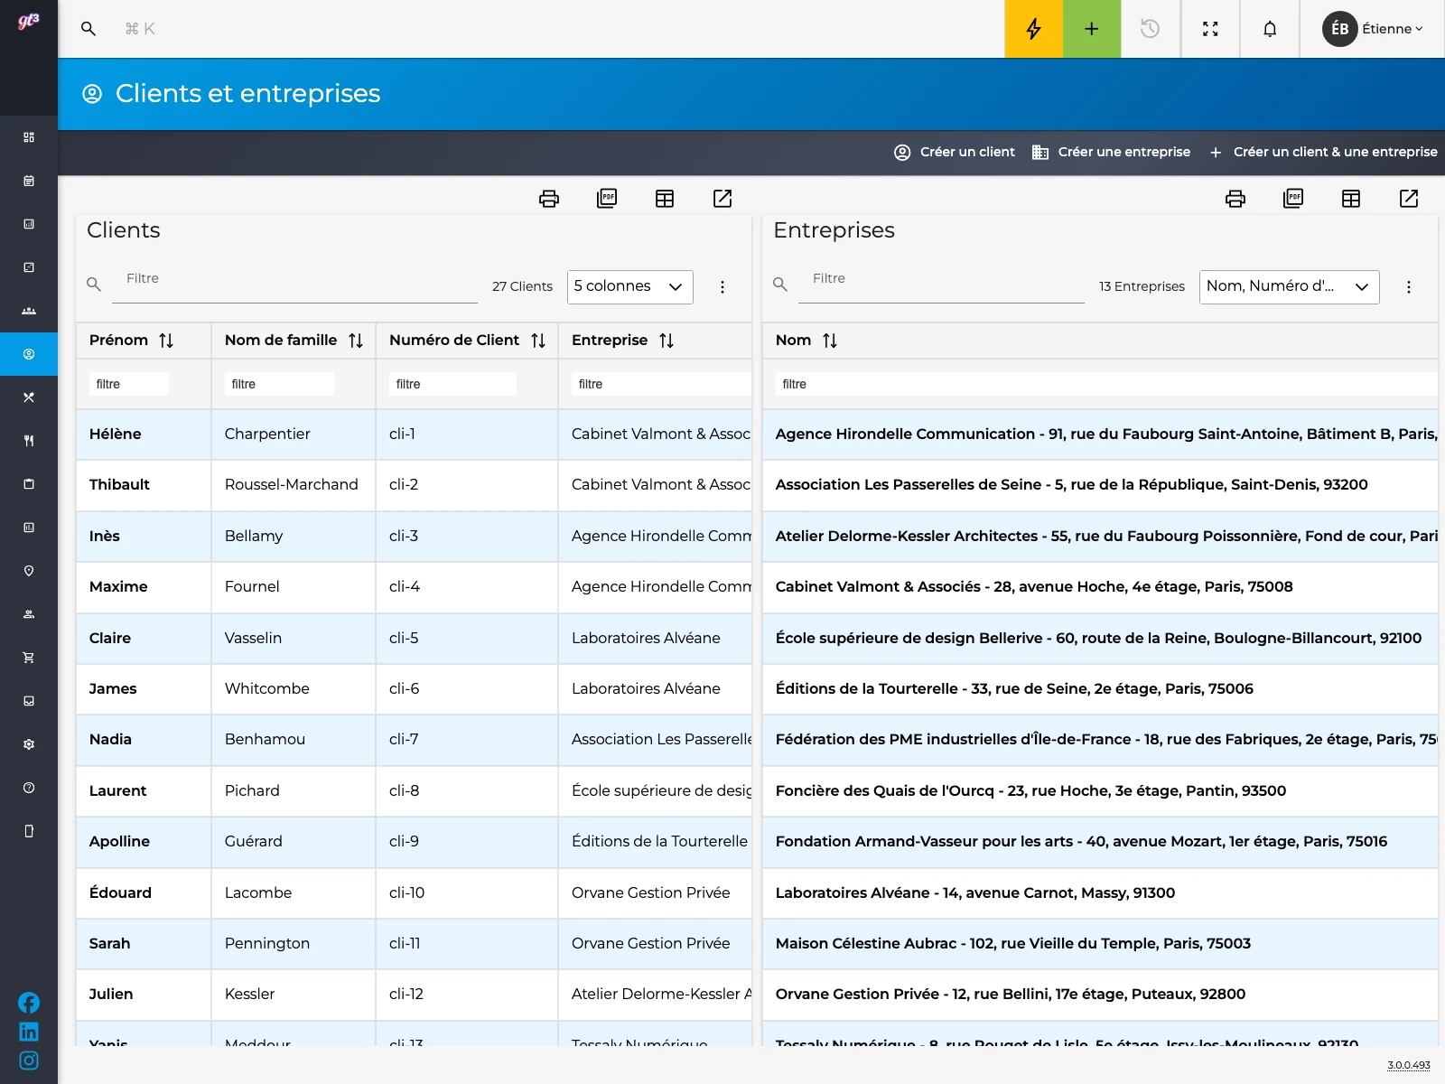Select the 'Roussel-Marchand' cell
This screenshot has width=1445, height=1084.
point(294,485)
